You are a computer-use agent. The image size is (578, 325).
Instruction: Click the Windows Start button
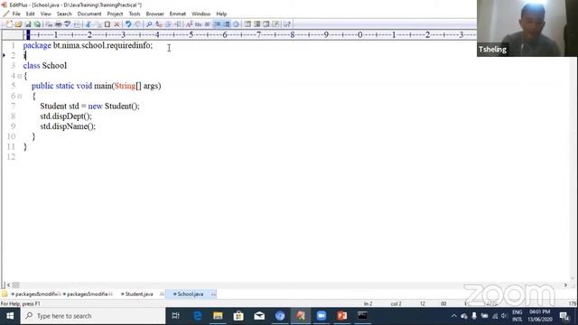tap(10, 316)
